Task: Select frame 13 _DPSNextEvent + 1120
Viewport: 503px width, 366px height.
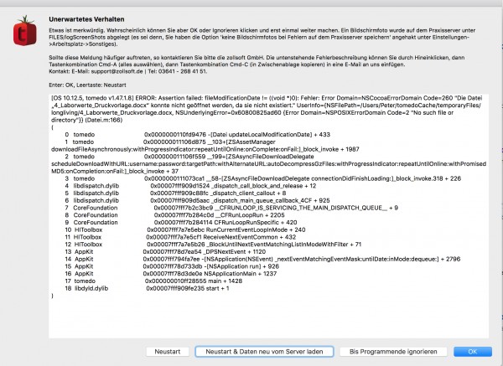Action: tap(165, 251)
